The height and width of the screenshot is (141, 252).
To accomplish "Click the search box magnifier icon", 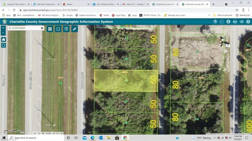I will click(x=10, y=28).
